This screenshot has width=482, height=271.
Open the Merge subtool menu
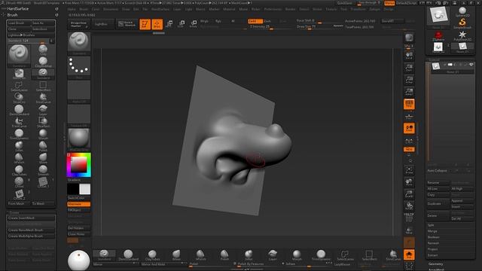432,231
